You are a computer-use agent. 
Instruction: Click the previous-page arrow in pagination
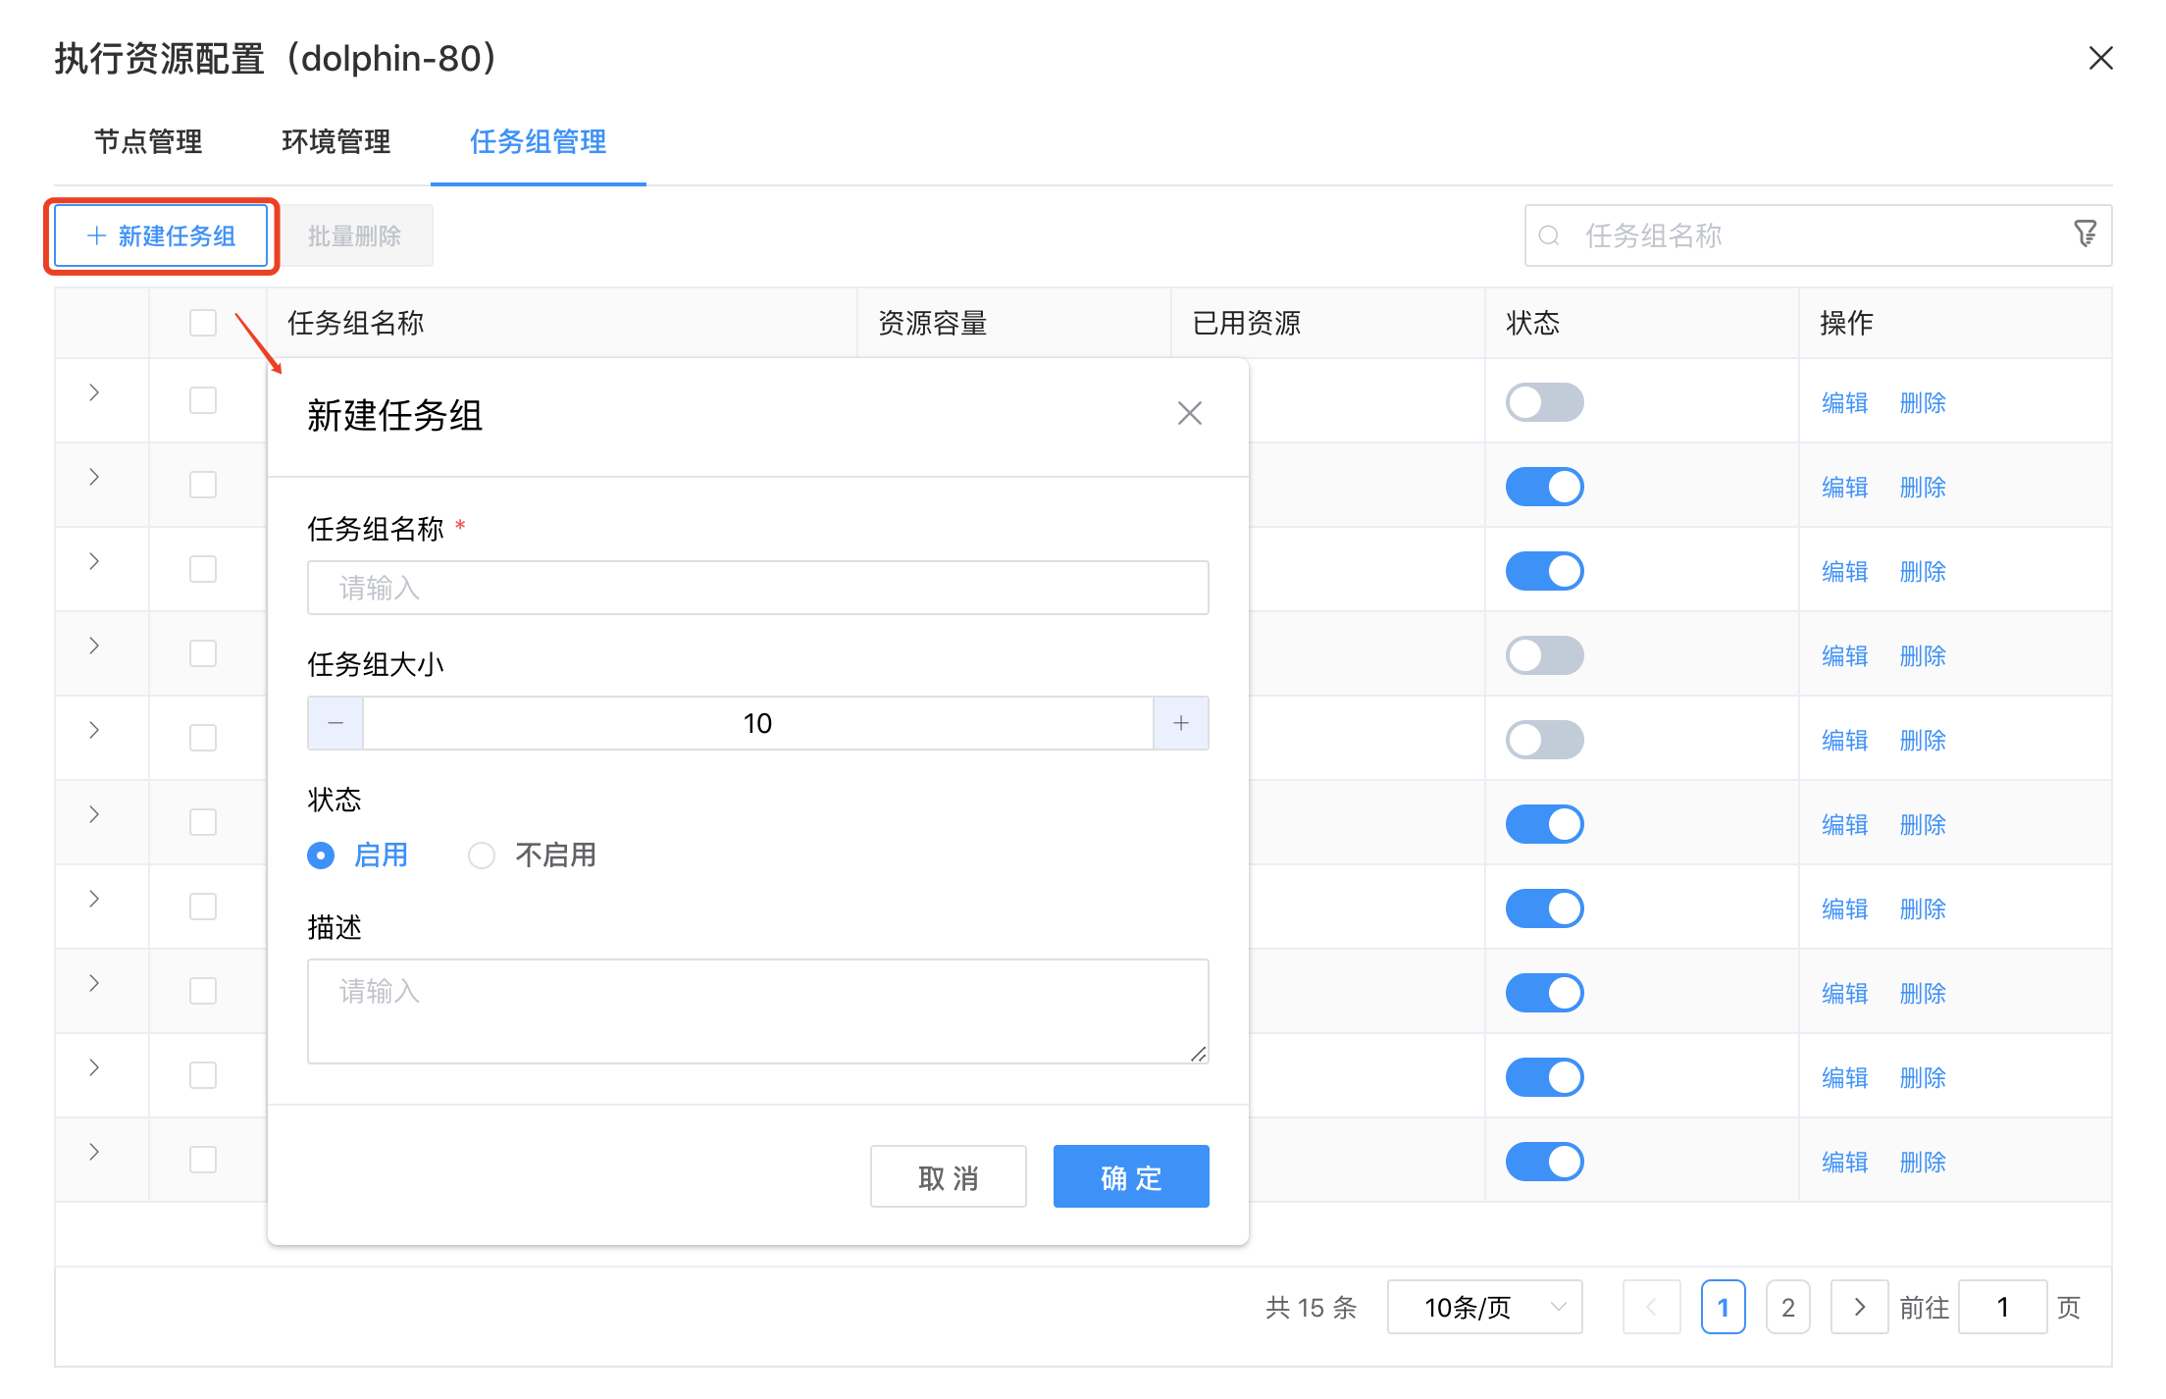(1652, 1307)
